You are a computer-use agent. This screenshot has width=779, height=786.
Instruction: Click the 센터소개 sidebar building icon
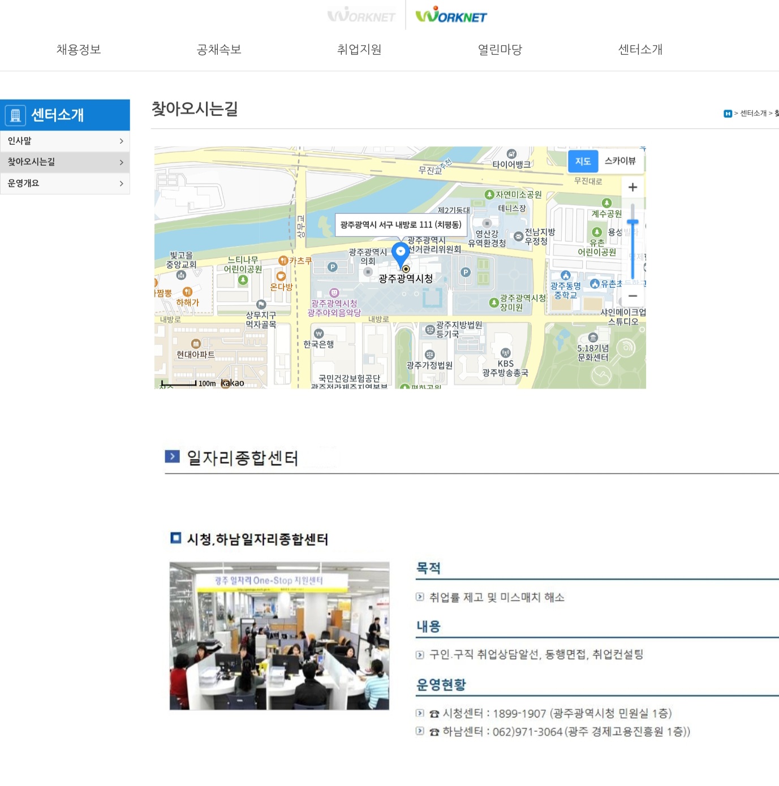point(15,115)
